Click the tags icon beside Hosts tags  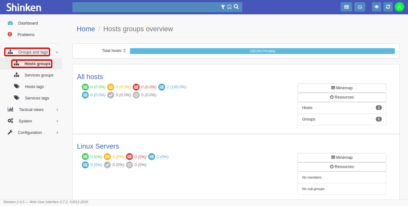click(17, 86)
